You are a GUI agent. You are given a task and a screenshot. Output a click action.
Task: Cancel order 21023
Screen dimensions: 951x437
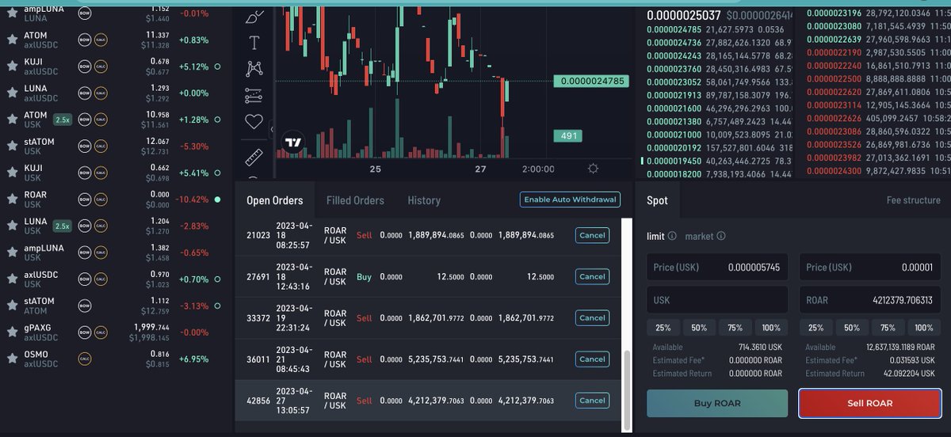592,235
